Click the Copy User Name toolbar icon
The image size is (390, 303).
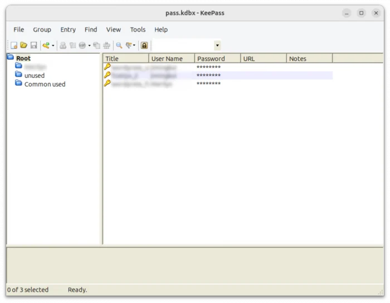[x=63, y=46]
